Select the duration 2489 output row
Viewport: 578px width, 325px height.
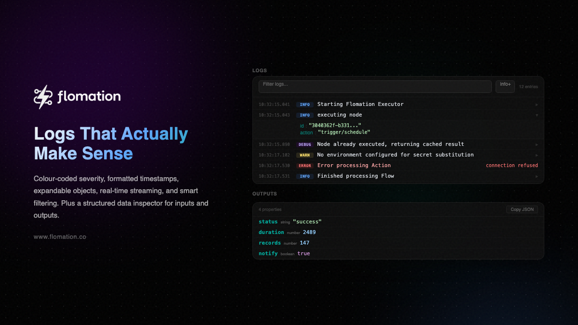[398, 232]
